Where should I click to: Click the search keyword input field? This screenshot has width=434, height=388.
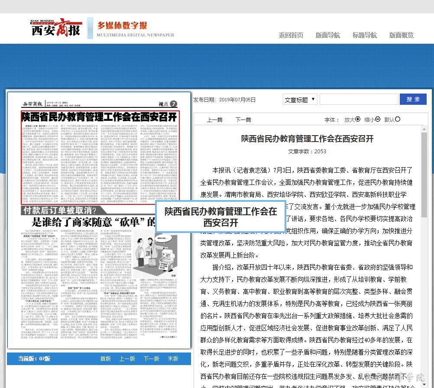[359, 100]
